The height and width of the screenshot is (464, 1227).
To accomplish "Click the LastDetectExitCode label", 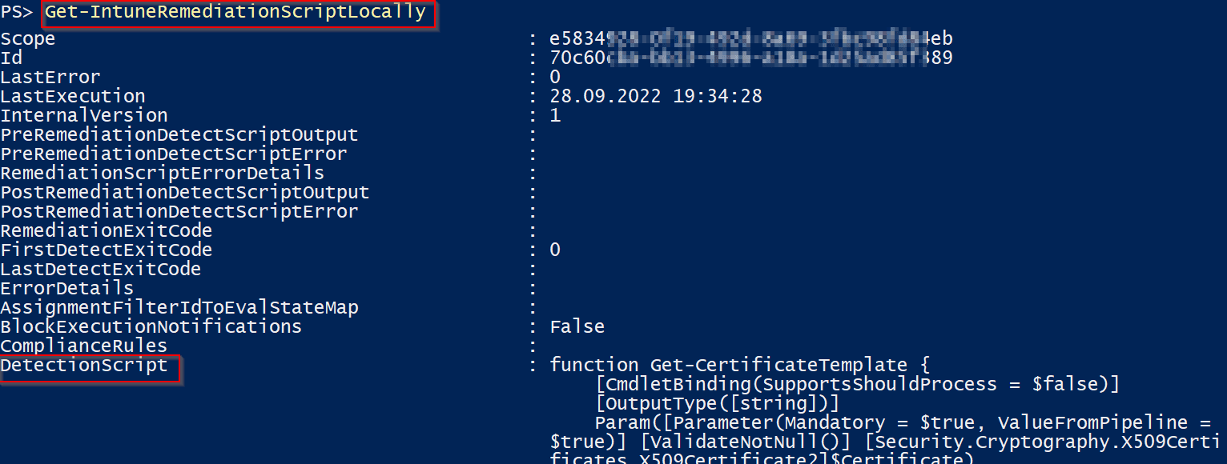I will (x=101, y=269).
